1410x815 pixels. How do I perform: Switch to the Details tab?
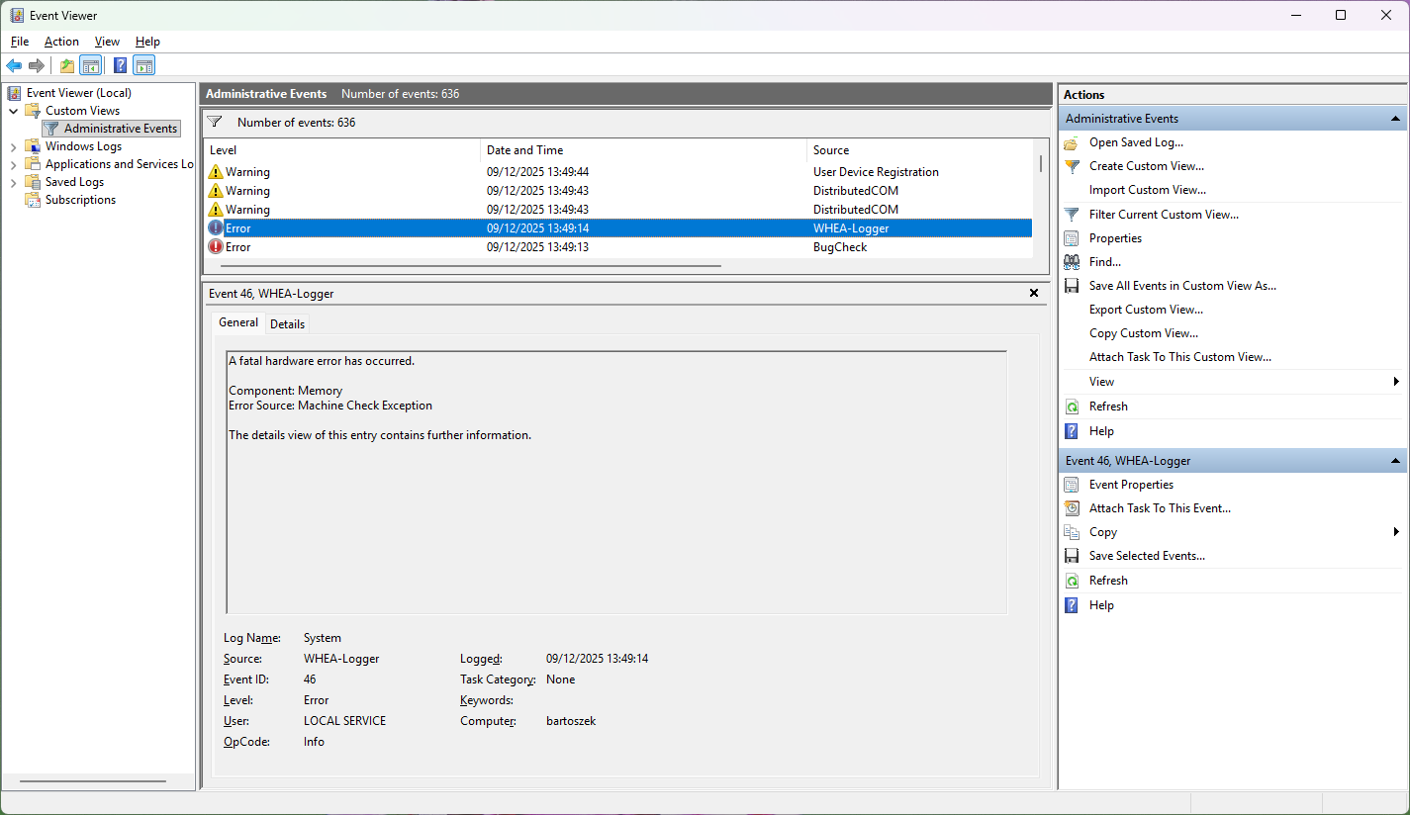pyautogui.click(x=287, y=323)
